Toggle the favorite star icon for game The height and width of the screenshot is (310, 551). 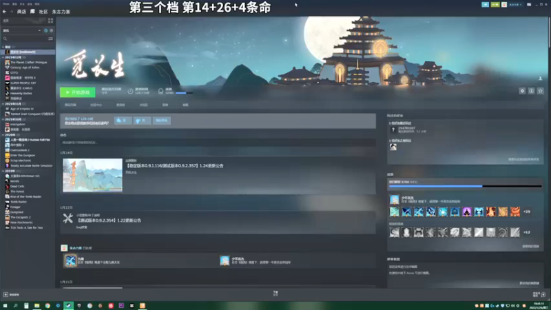pyautogui.click(x=541, y=91)
